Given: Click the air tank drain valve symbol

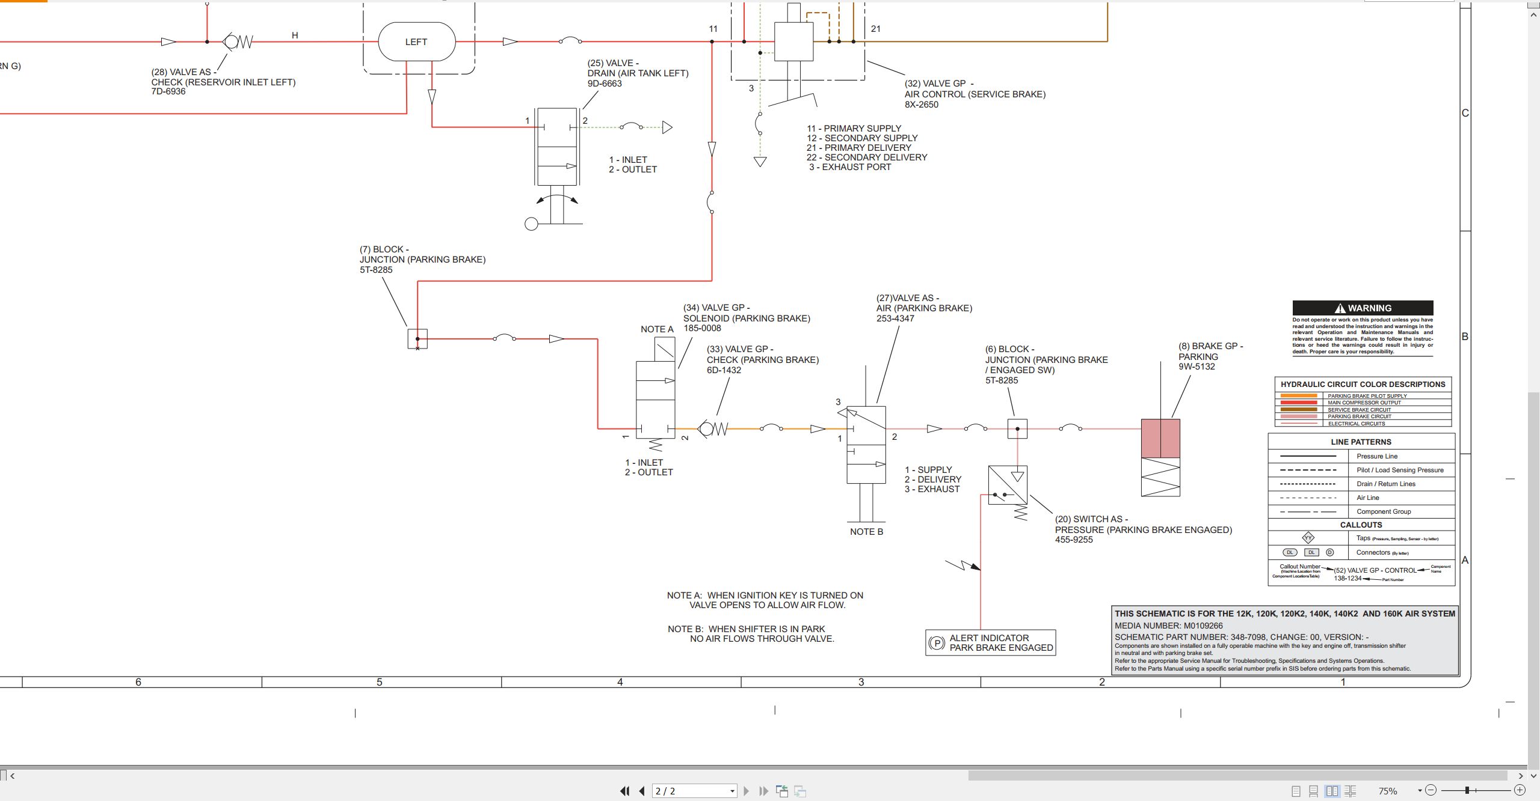Looking at the screenshot, I should tap(557, 147).
